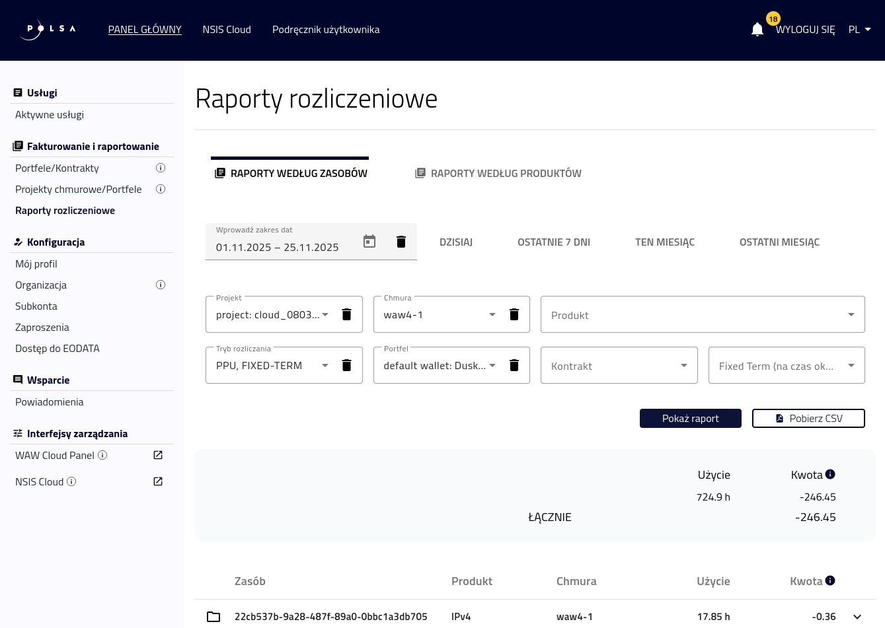
Task: Expand the Kontrakt dropdown
Action: (x=619, y=366)
